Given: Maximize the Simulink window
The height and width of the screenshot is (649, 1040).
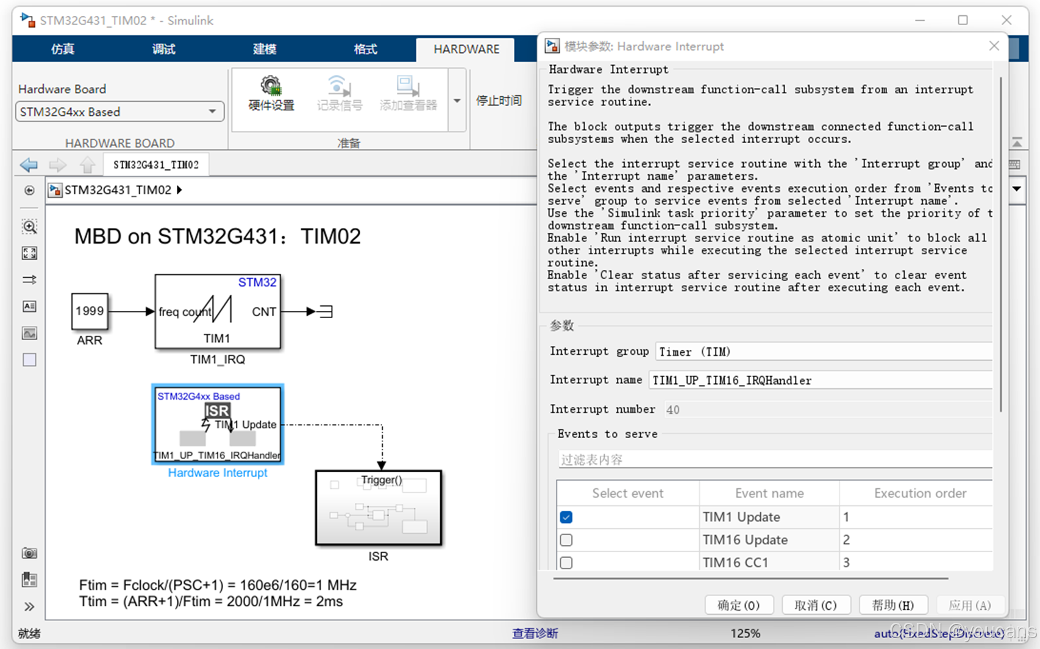Looking at the screenshot, I should (x=963, y=20).
